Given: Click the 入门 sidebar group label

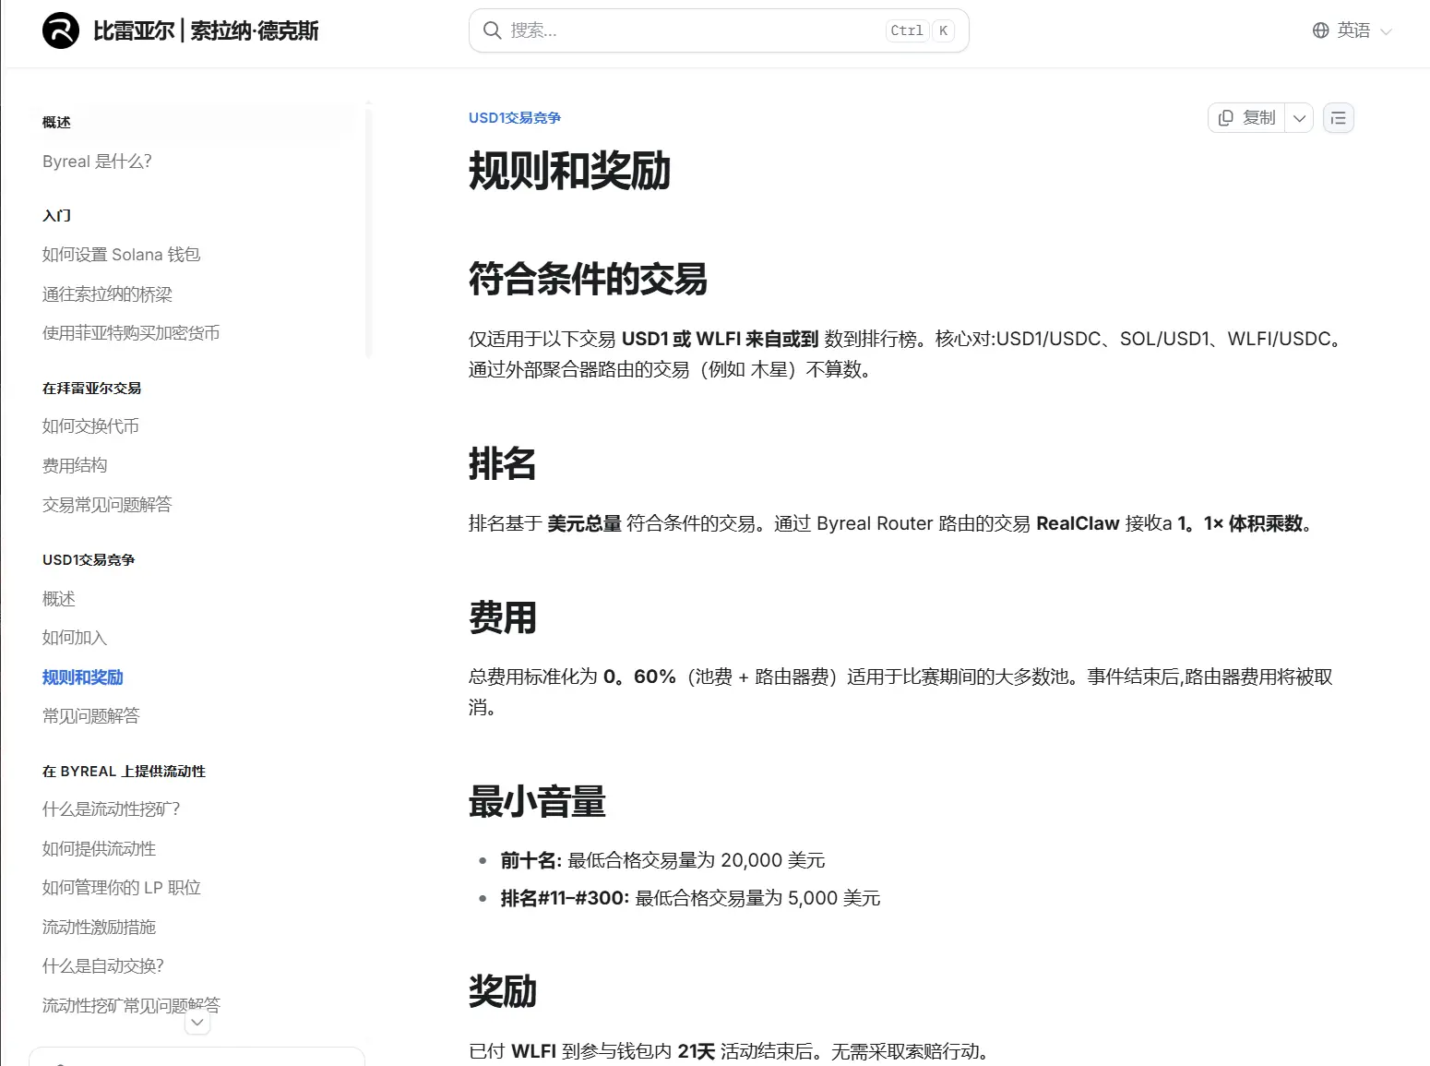Looking at the screenshot, I should pos(56,216).
